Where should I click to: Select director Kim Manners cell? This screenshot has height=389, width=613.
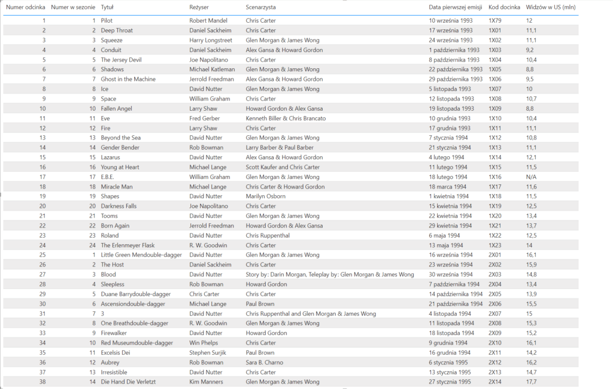206,382
